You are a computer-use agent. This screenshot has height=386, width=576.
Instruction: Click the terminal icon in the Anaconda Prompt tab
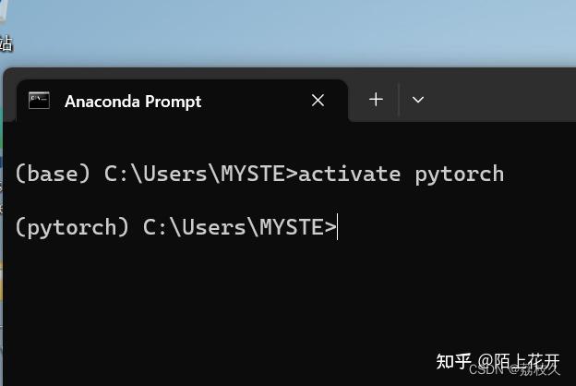(39, 101)
